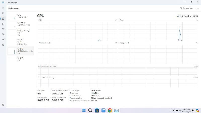Open Google Chrome from taskbar
Image resolution: width=201 pixels, height=113 pixels.
coord(110,110)
